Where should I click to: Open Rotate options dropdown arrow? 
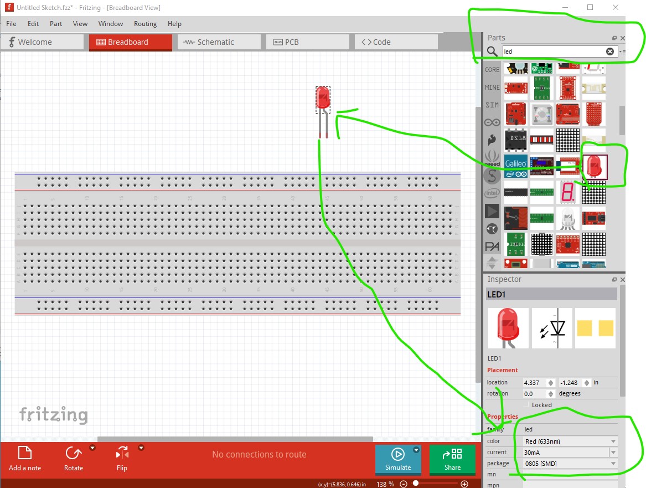click(x=92, y=448)
